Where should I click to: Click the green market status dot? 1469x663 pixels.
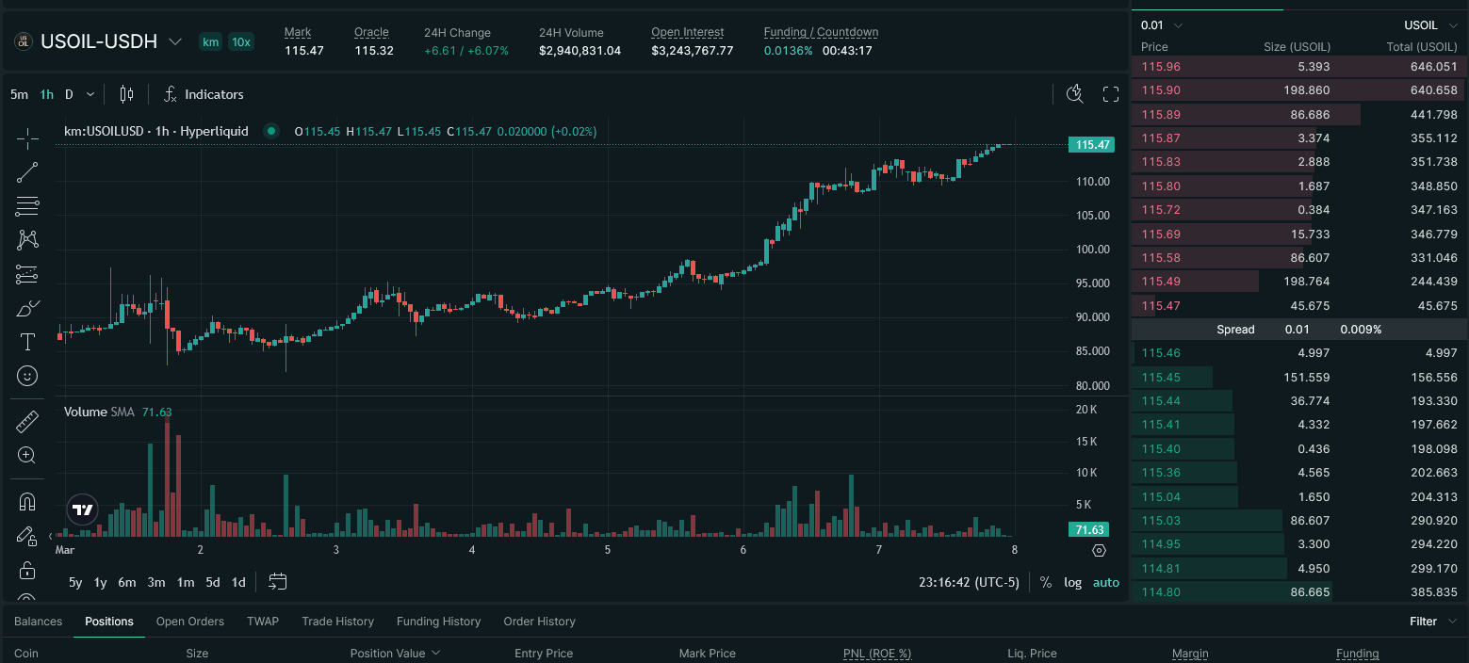pyautogui.click(x=271, y=132)
